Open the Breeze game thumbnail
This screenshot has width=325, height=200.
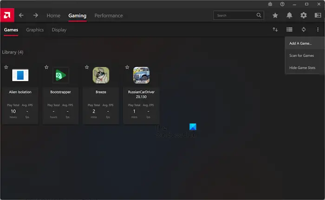coord(101,75)
